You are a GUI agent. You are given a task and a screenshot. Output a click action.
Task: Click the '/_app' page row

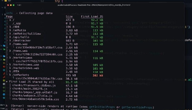tap(17, 23)
